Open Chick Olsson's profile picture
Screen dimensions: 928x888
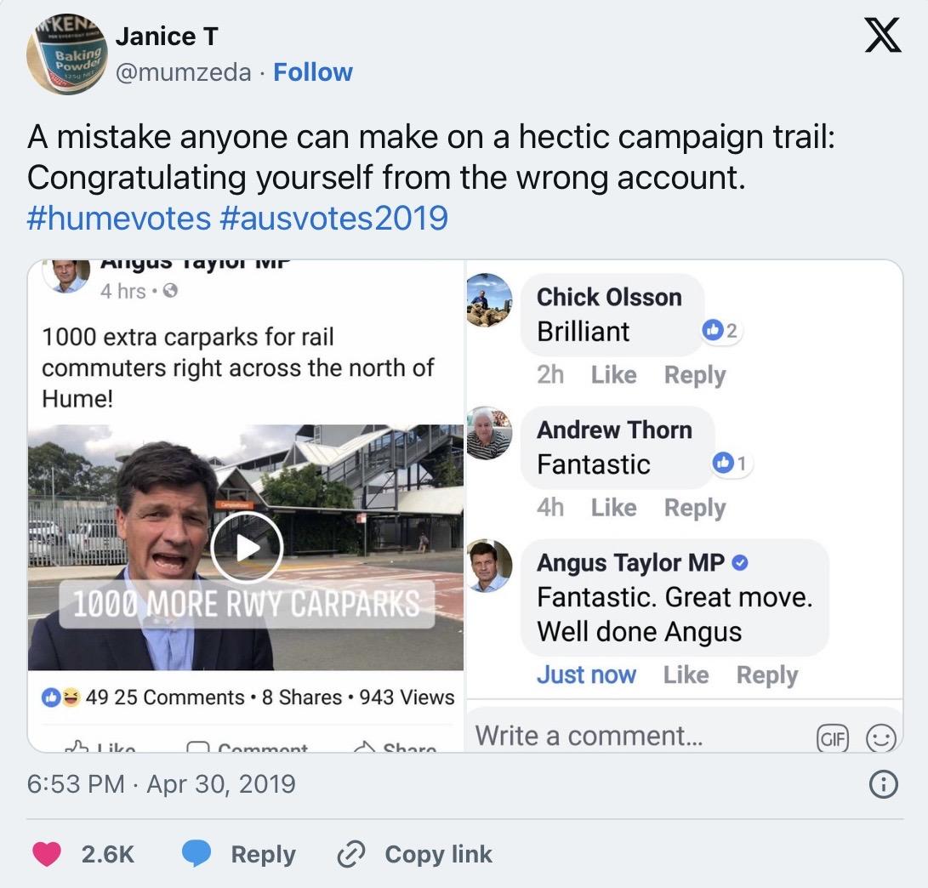[490, 299]
